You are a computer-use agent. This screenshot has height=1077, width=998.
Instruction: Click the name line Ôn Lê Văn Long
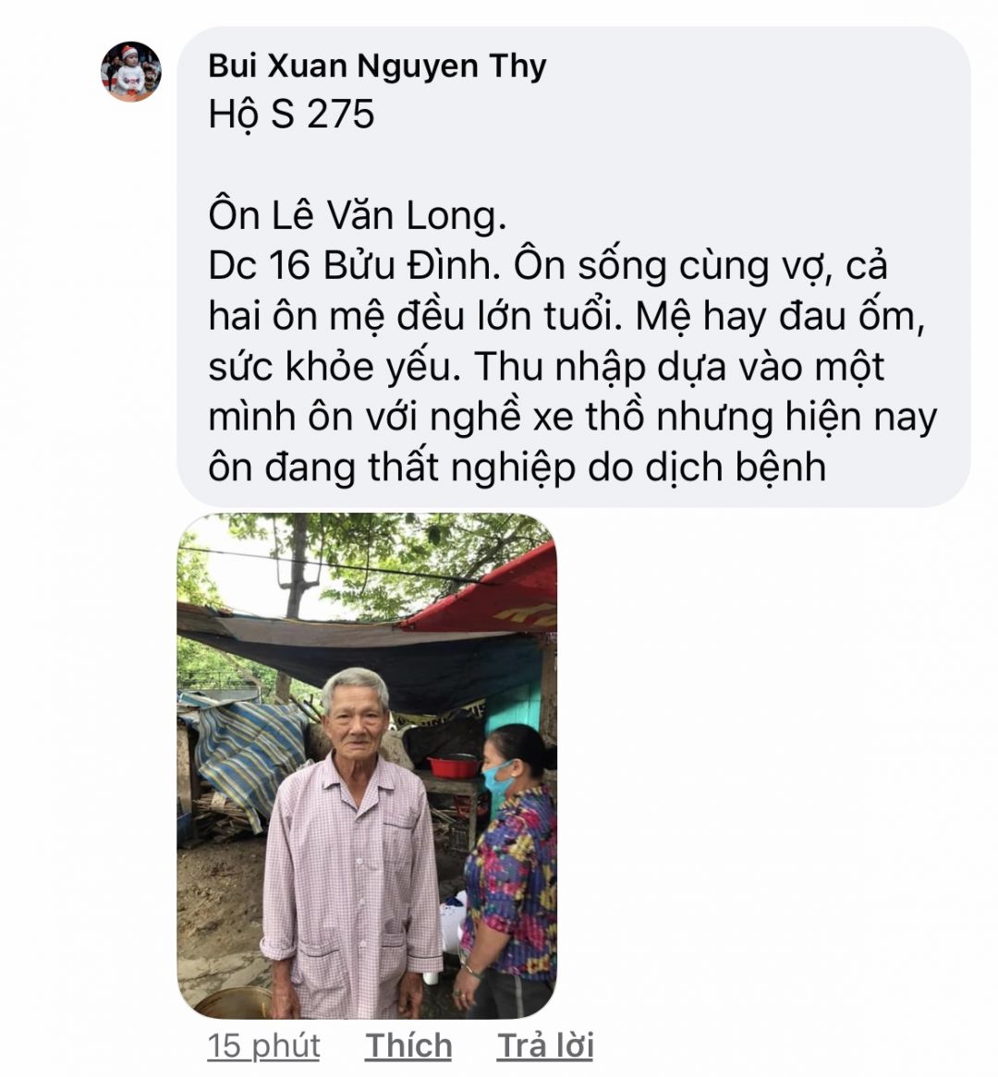pos(358,215)
